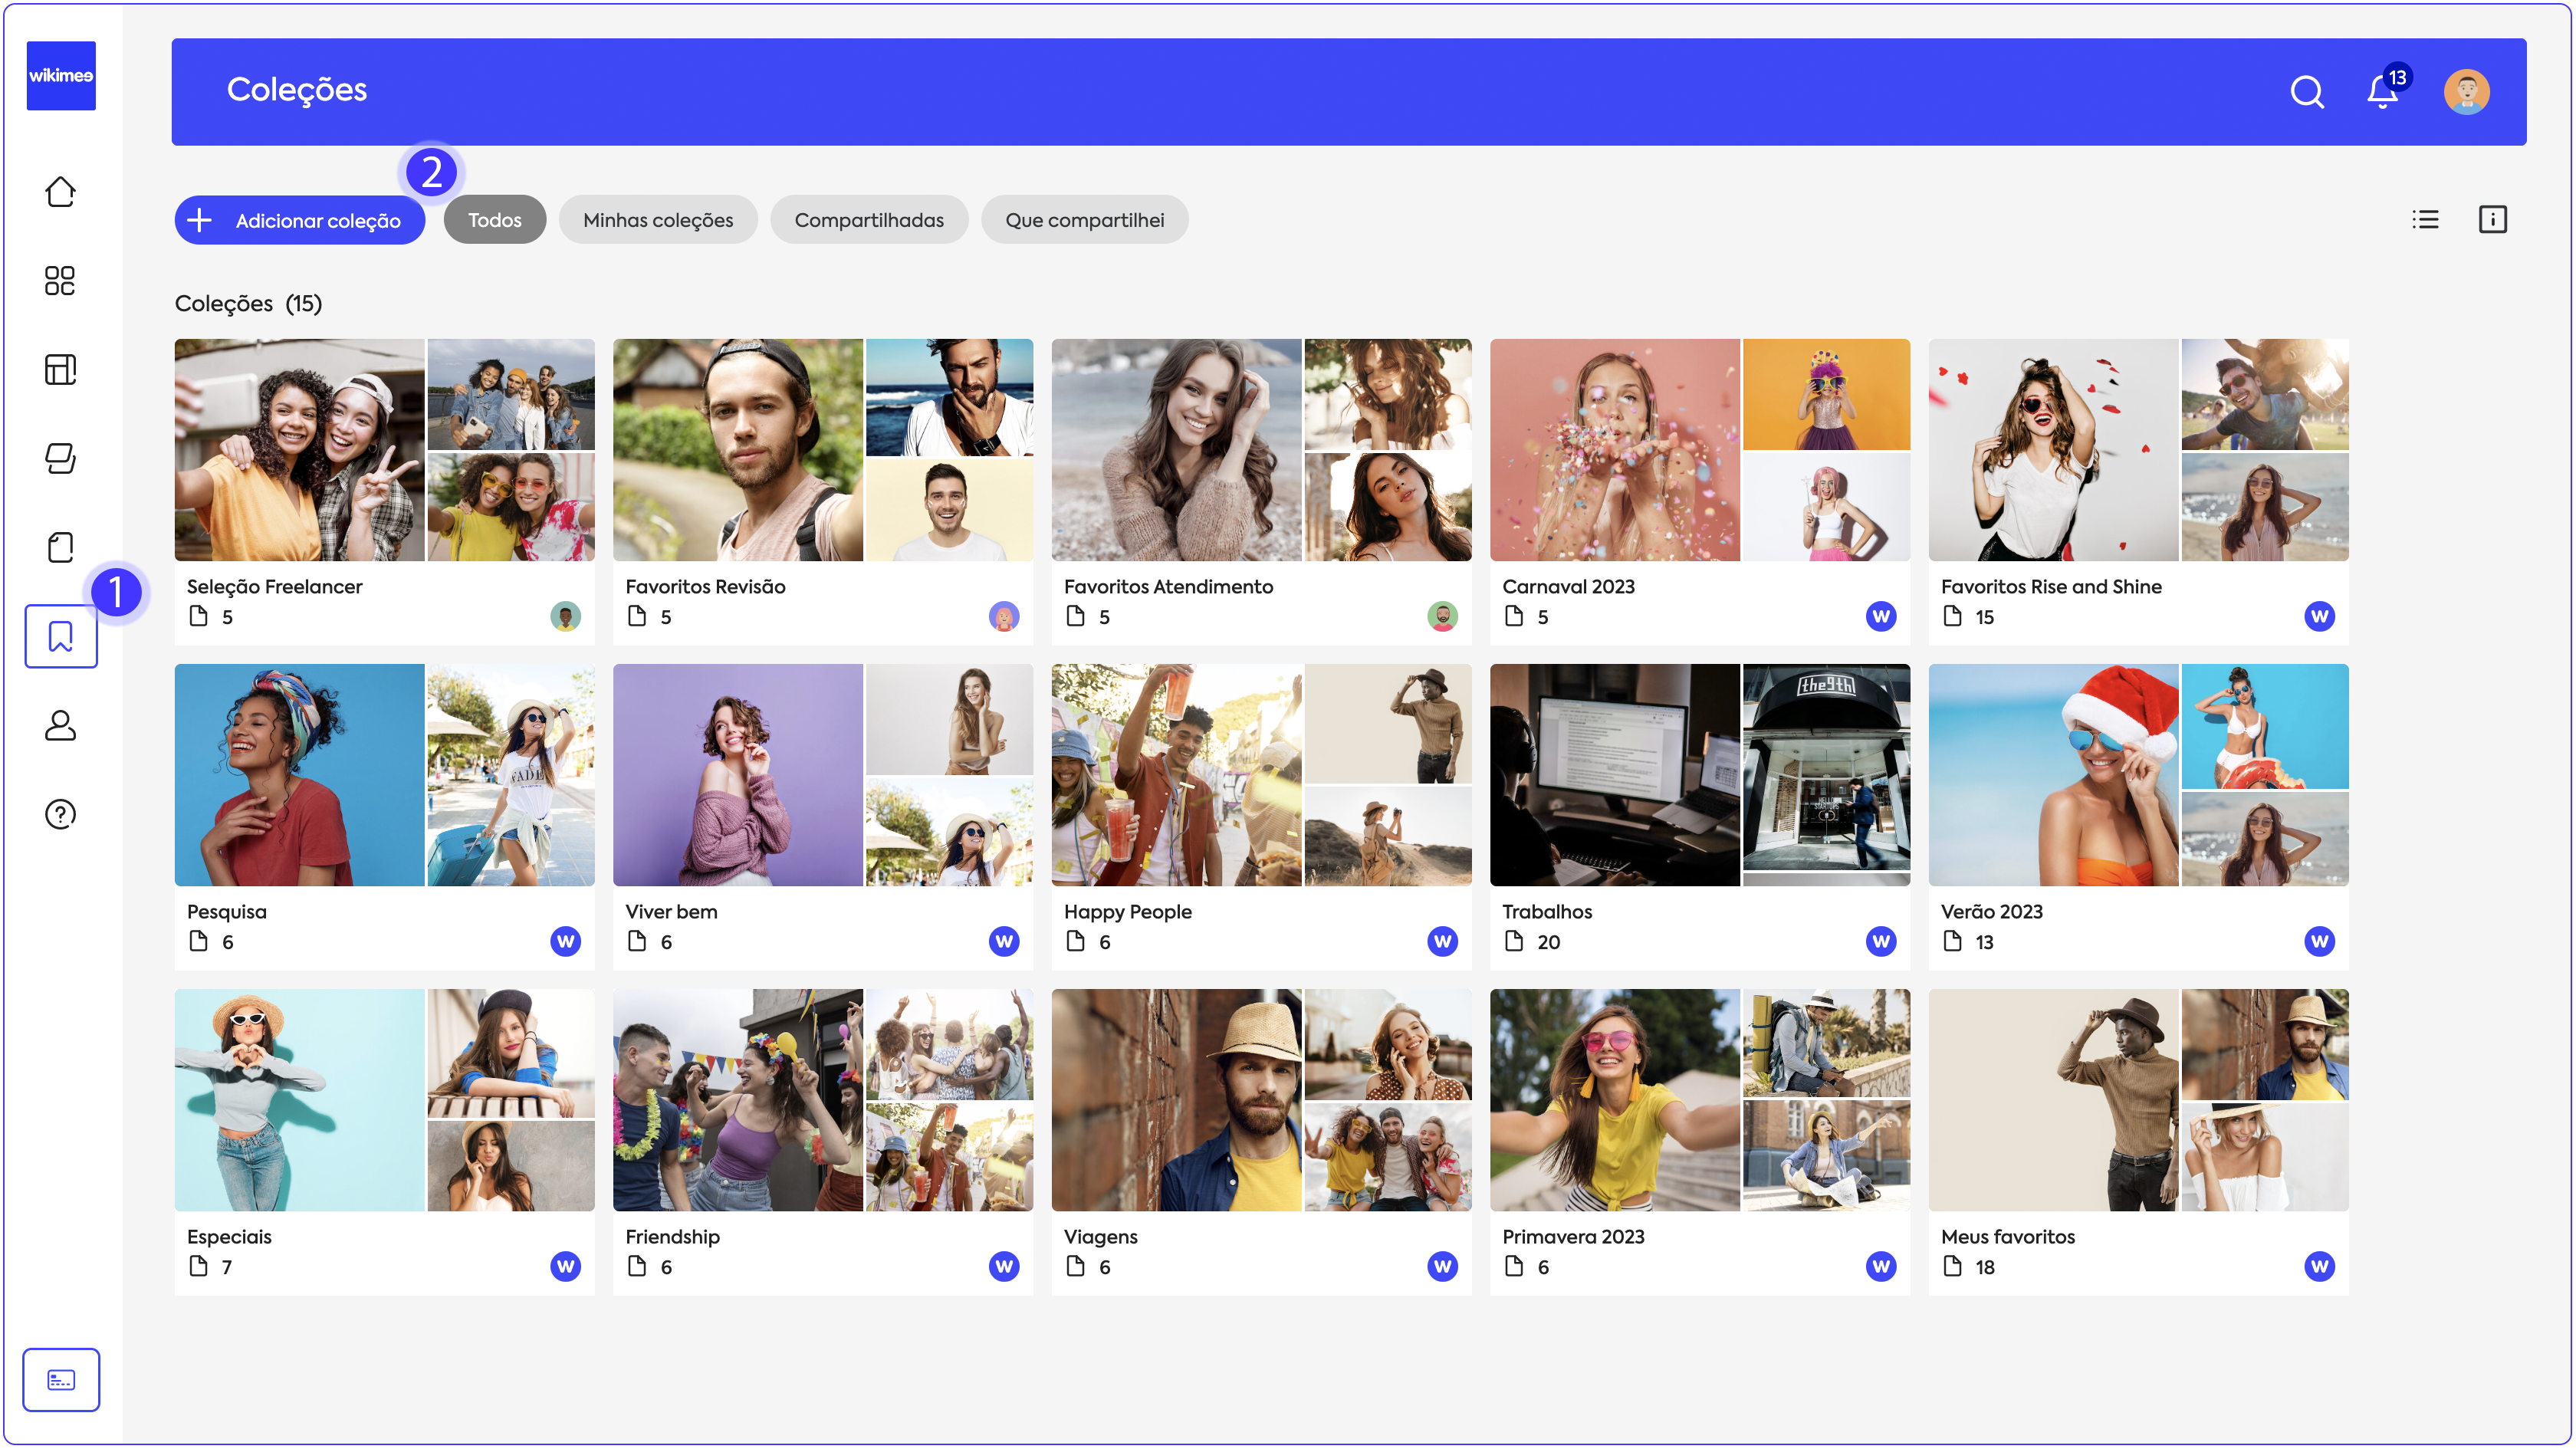Show the Compartilhadas collections filter
This screenshot has width=2576, height=1449.
868,220
